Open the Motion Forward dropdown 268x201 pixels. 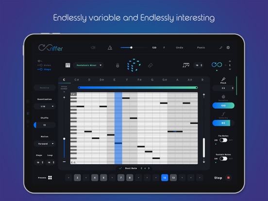(45, 144)
